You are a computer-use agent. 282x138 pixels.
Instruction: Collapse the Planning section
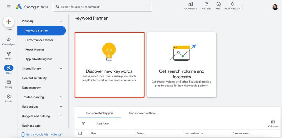tap(61, 21)
